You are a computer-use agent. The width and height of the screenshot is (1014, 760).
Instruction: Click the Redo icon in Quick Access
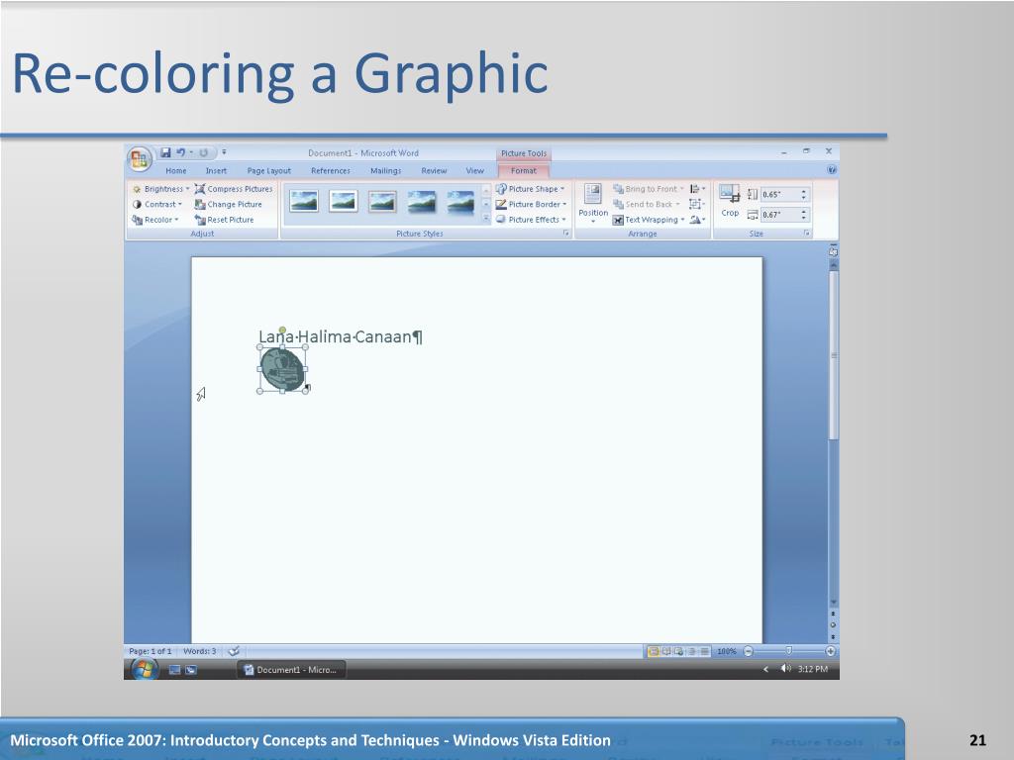(x=203, y=152)
